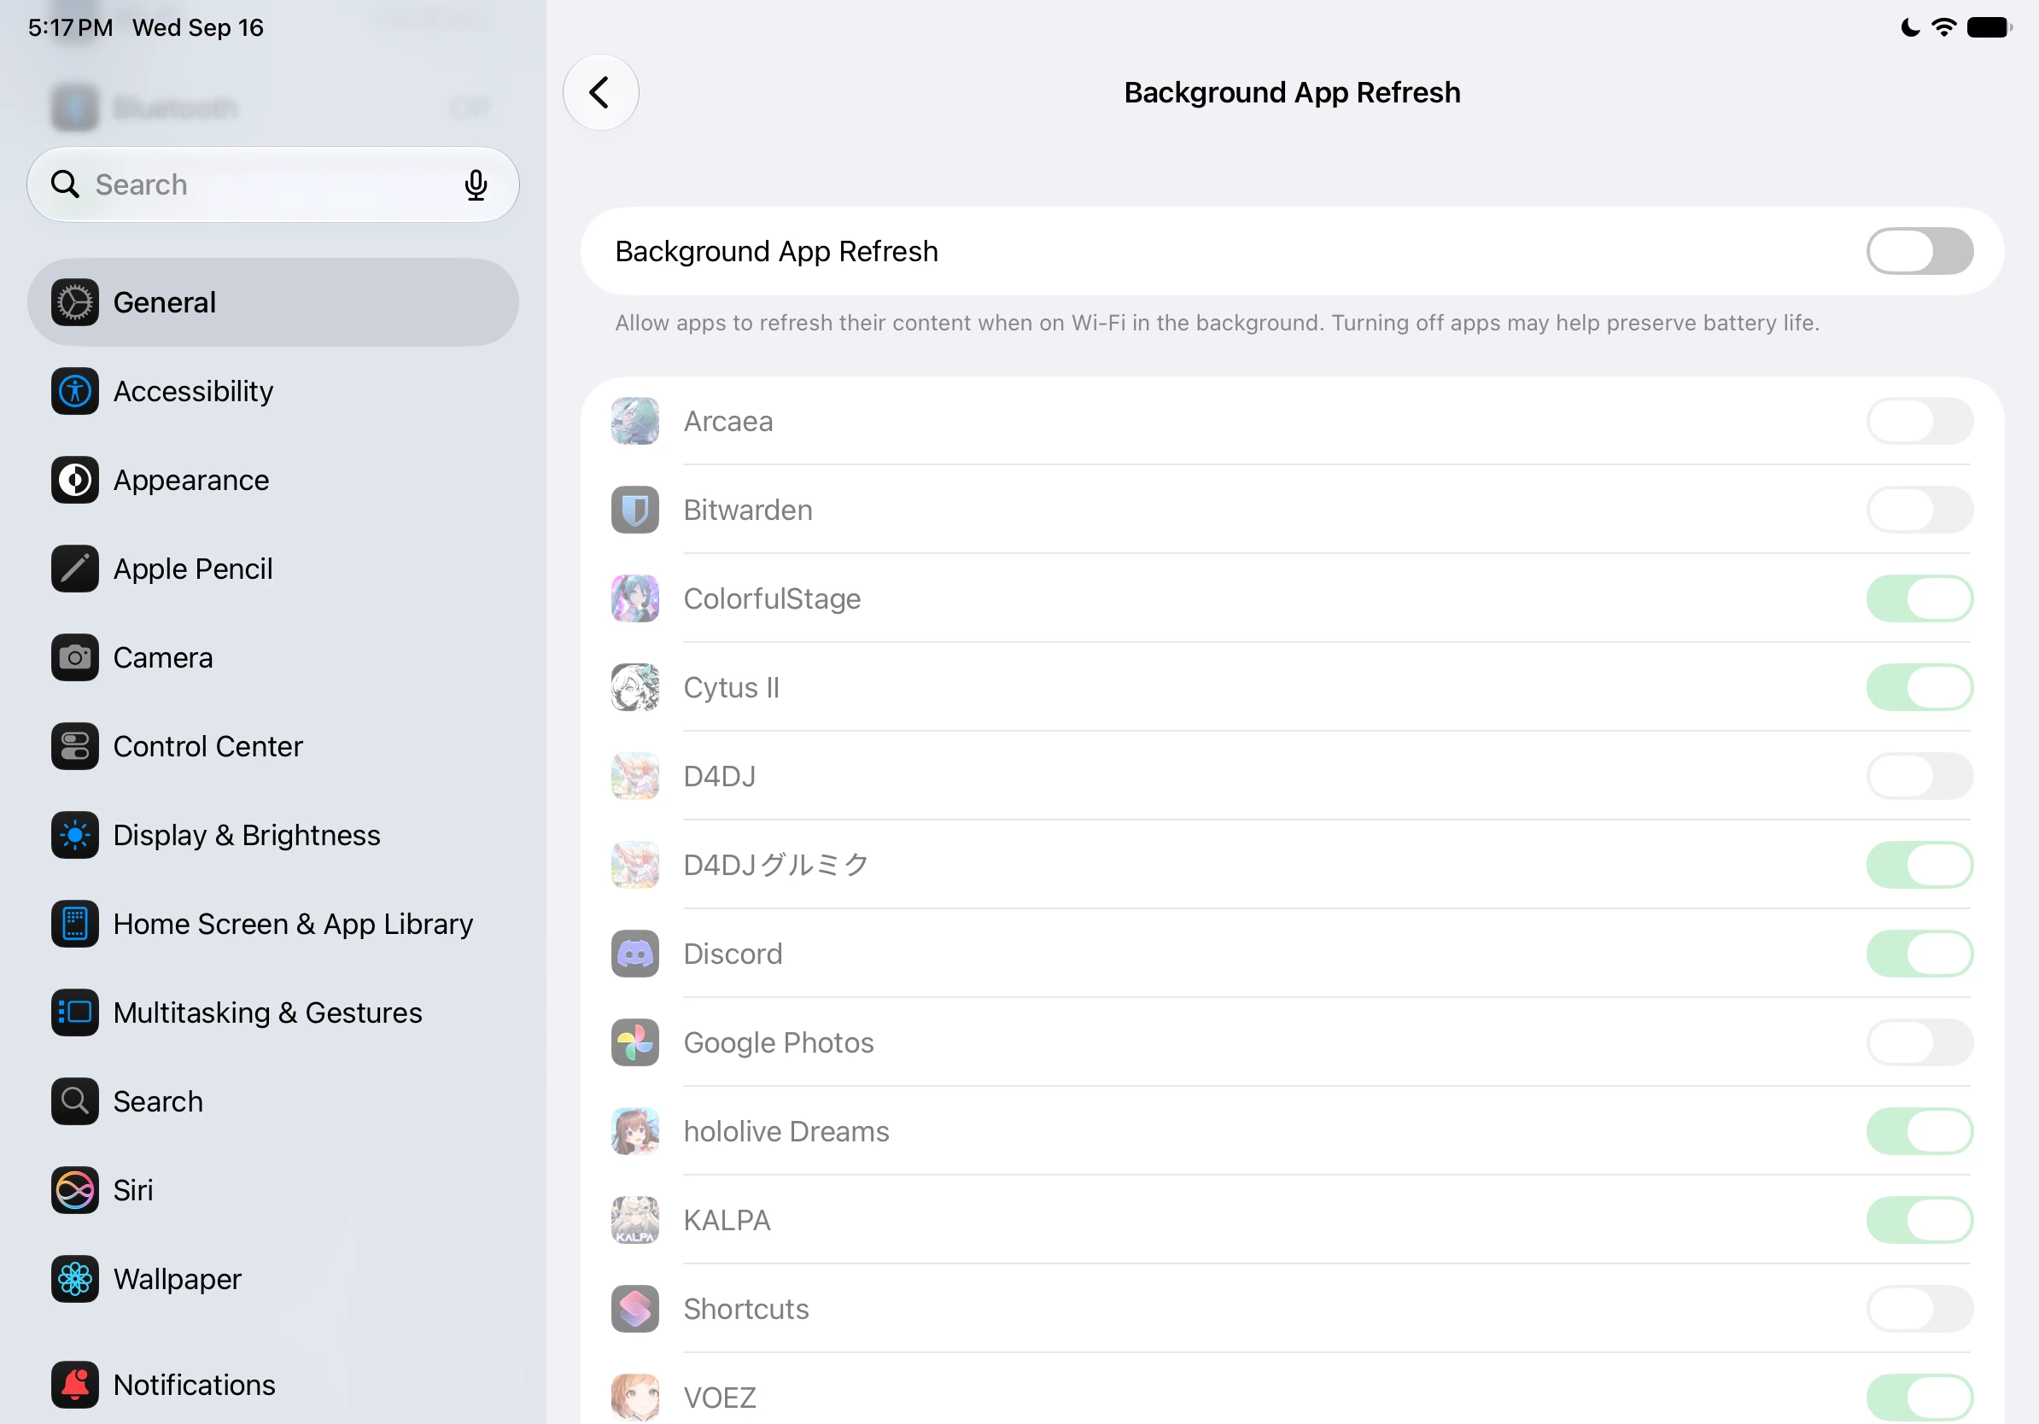This screenshot has width=2039, height=1424.
Task: Enable the main Background App Refresh switch
Action: tap(1919, 251)
